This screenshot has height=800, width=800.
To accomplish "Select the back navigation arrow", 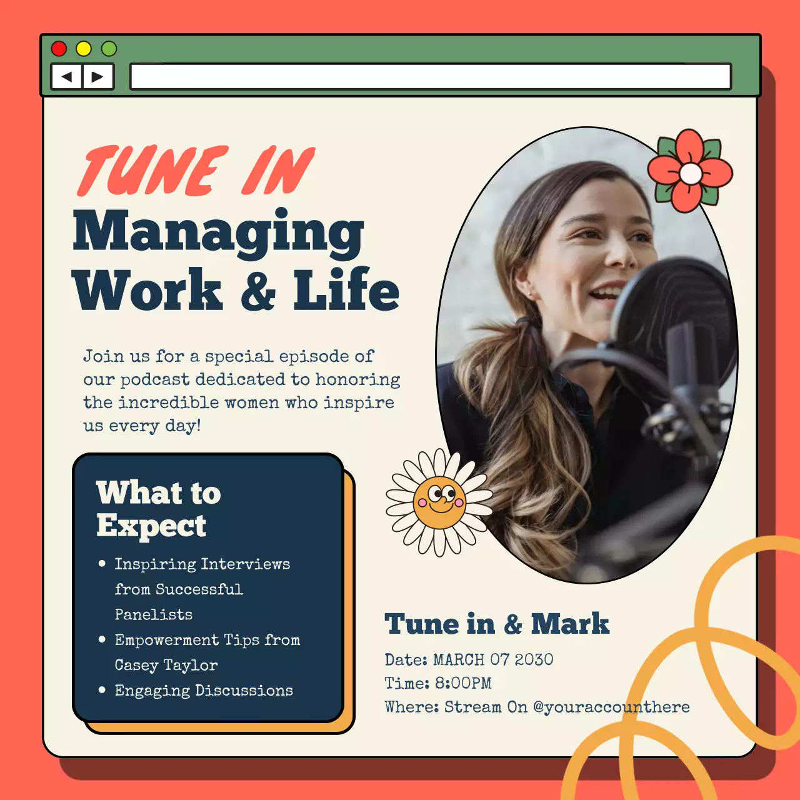I will [x=66, y=77].
